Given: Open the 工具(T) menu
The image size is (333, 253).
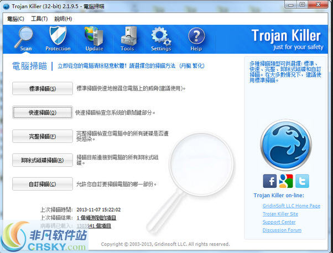Looking at the screenshot, I should click(39, 19).
